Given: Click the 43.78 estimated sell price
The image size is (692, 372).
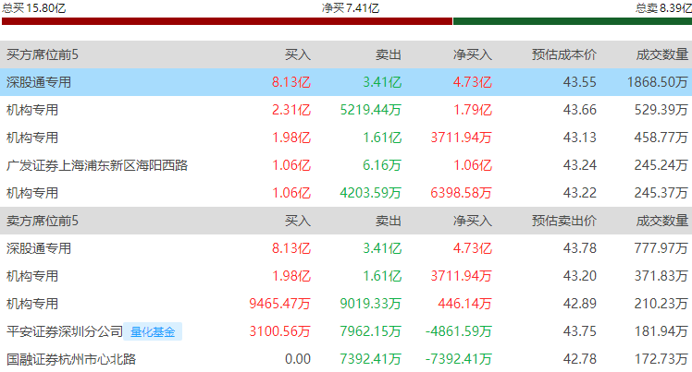Looking at the screenshot, I should (579, 248).
